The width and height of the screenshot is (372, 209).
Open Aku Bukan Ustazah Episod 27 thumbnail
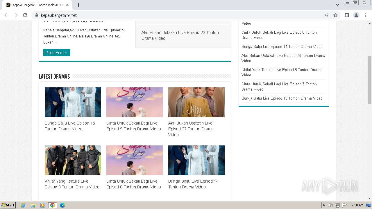[x=196, y=102]
